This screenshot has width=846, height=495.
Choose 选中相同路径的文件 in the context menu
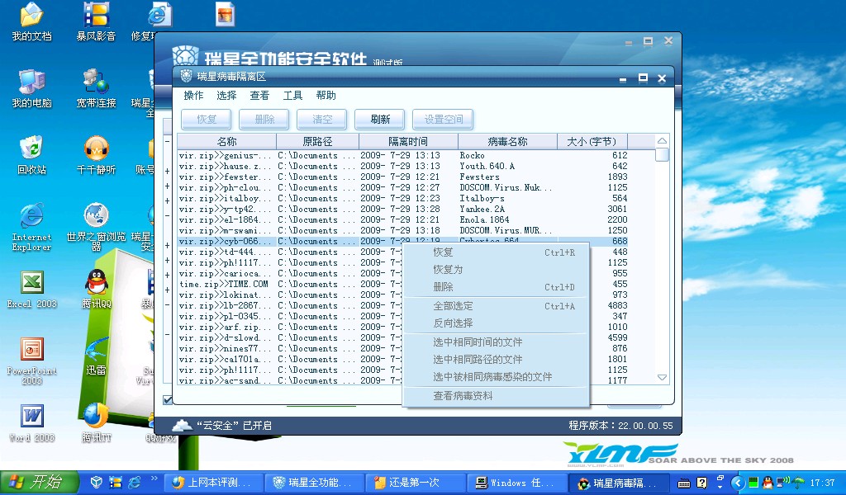496,359
